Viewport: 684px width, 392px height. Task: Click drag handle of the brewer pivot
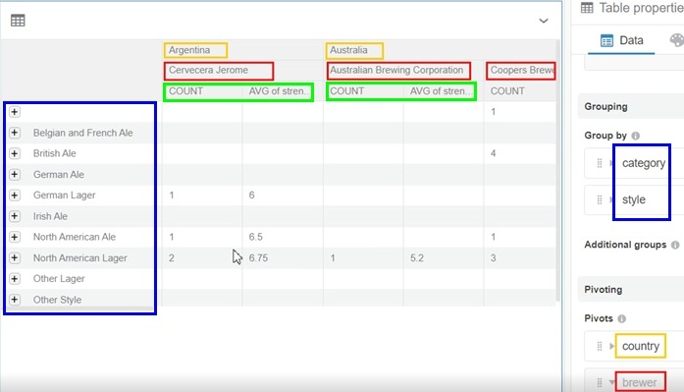pyautogui.click(x=600, y=383)
